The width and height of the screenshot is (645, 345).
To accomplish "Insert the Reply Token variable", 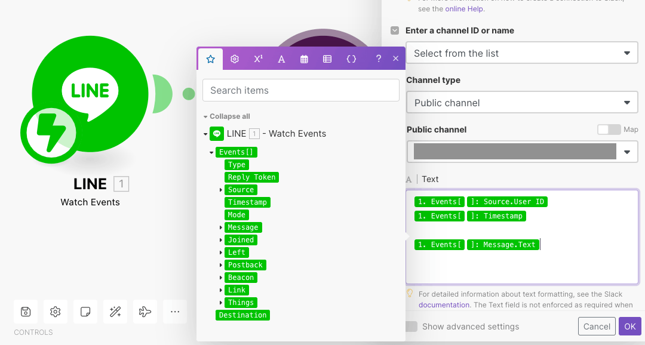I will coord(252,177).
